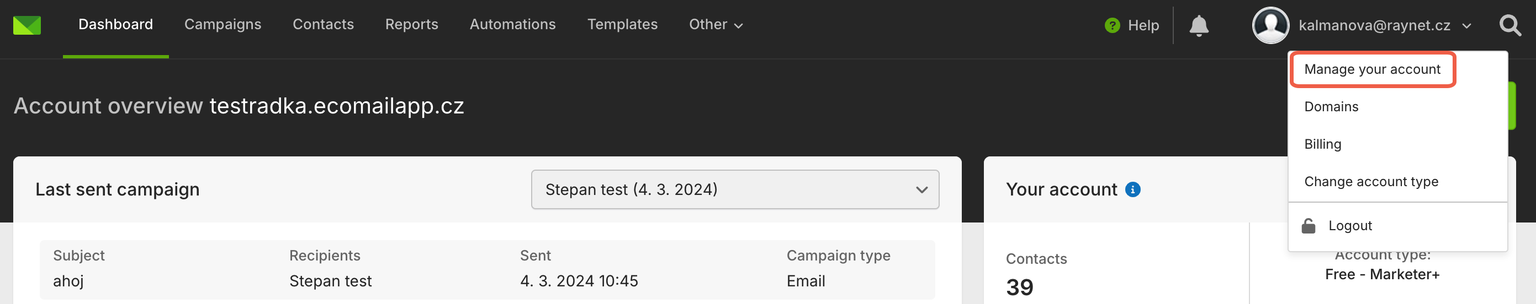
Task: Click the padlock icon beside Logout
Action: coord(1308,226)
